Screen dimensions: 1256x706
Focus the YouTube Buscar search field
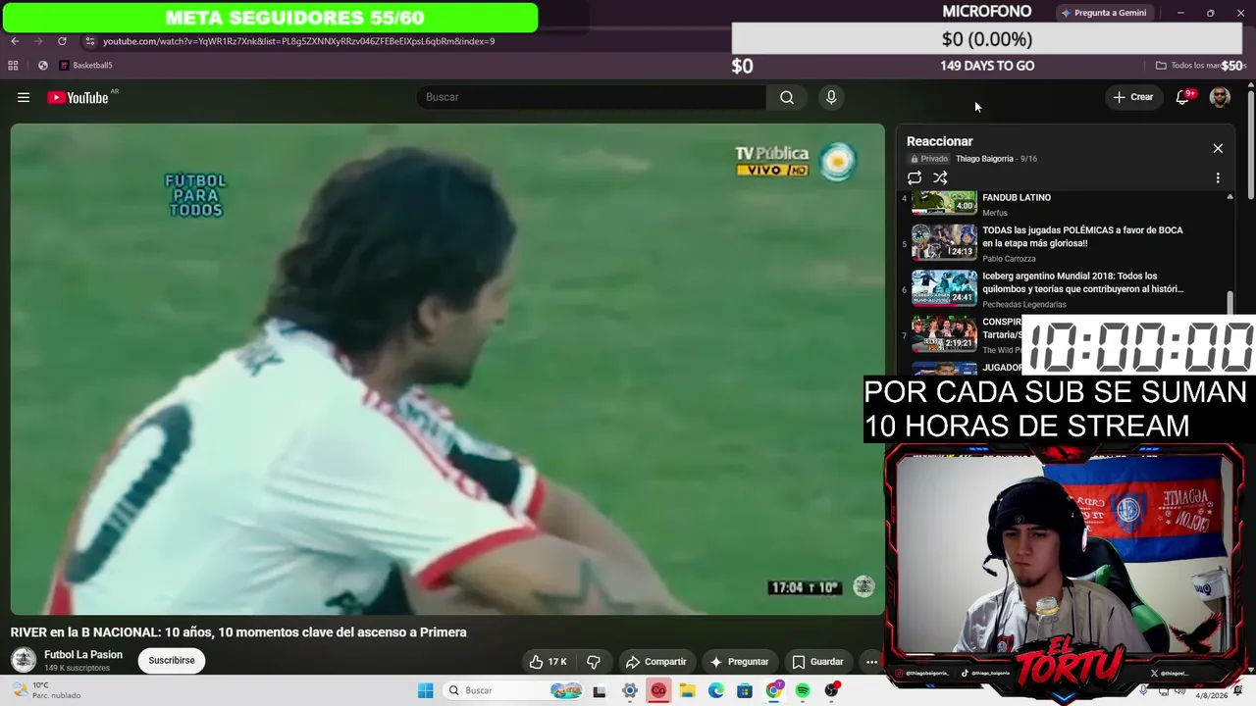[592, 97]
